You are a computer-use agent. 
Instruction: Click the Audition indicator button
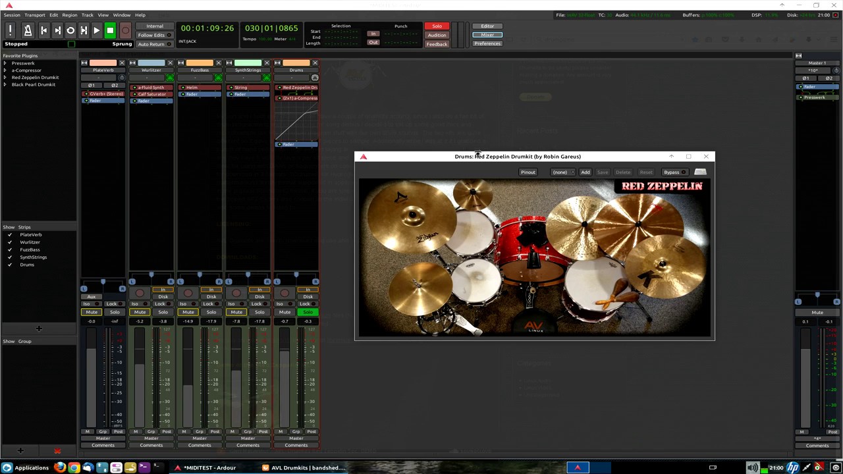(x=437, y=35)
